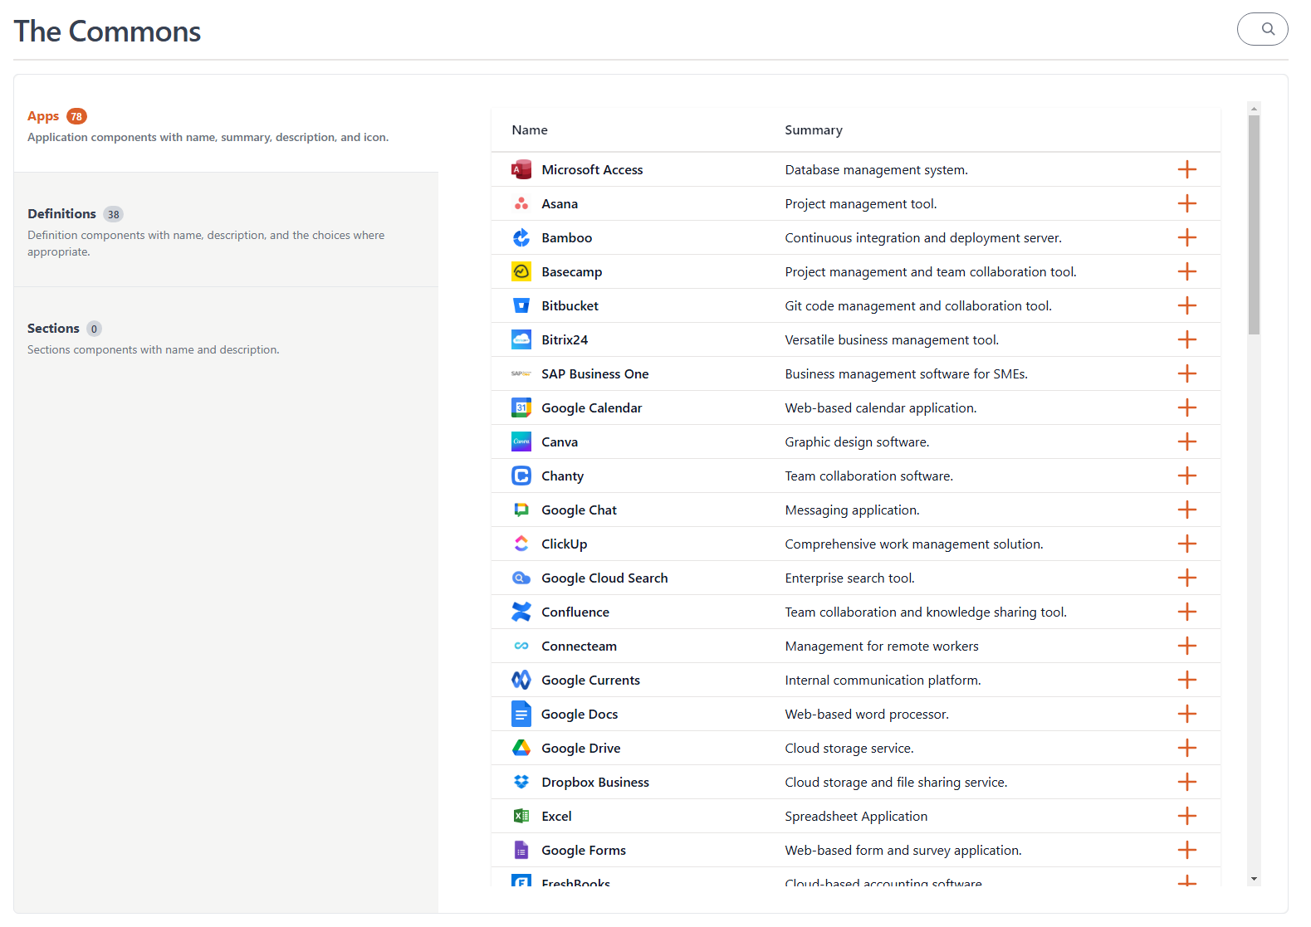Click the "Dropbox Business" name text
This screenshot has height=927, width=1311.
click(595, 782)
